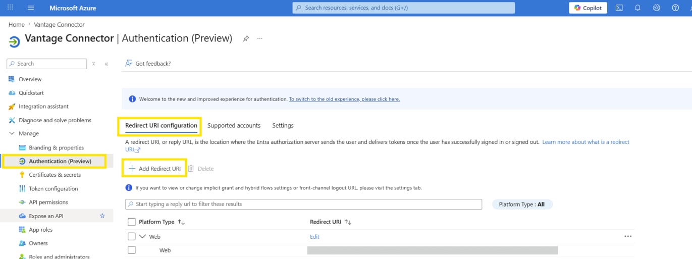
Task: Click Edit link for Web platform
Action: pos(314,236)
